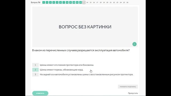
Task: Submit with the 'ответить' button
Action: point(40,93)
